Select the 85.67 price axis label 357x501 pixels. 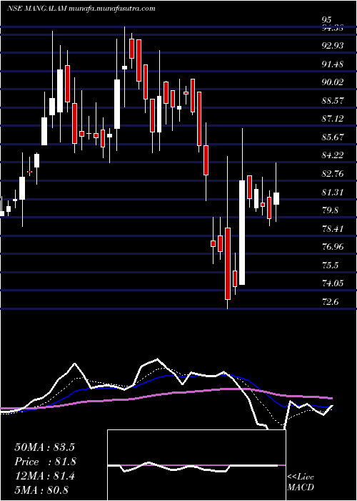[x=333, y=137]
